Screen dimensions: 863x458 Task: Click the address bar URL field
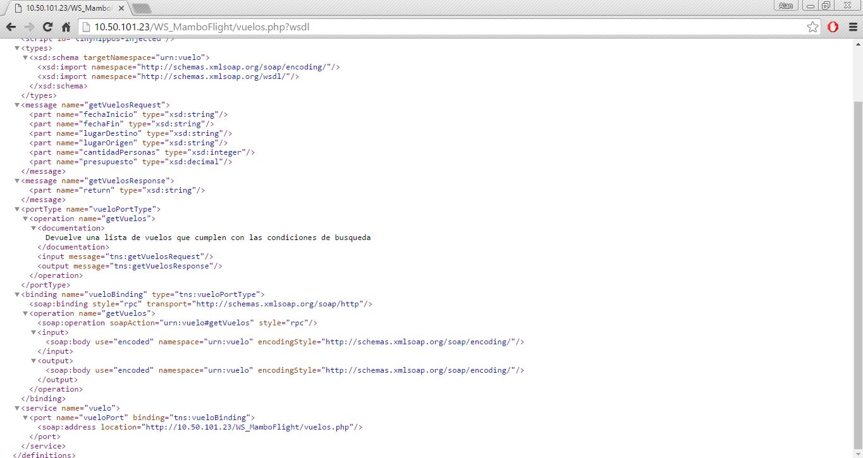point(443,27)
